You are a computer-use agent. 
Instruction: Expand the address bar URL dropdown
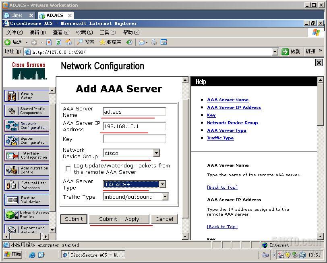(x=275, y=51)
